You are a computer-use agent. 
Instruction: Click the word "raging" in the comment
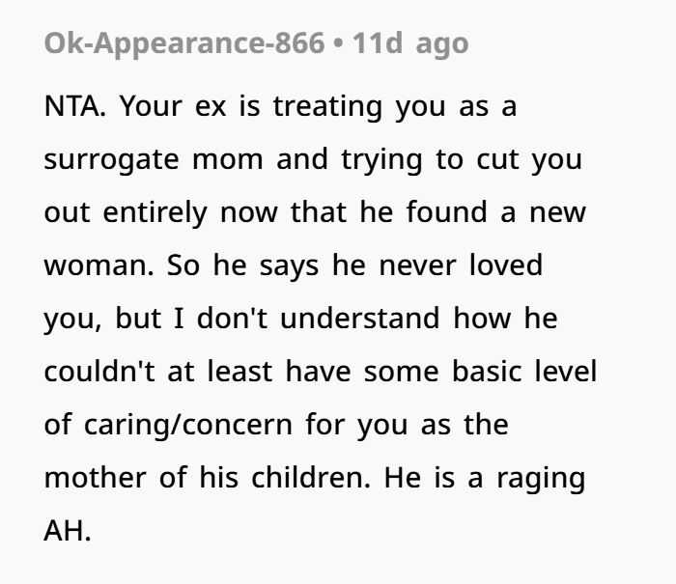pyautogui.click(x=542, y=478)
